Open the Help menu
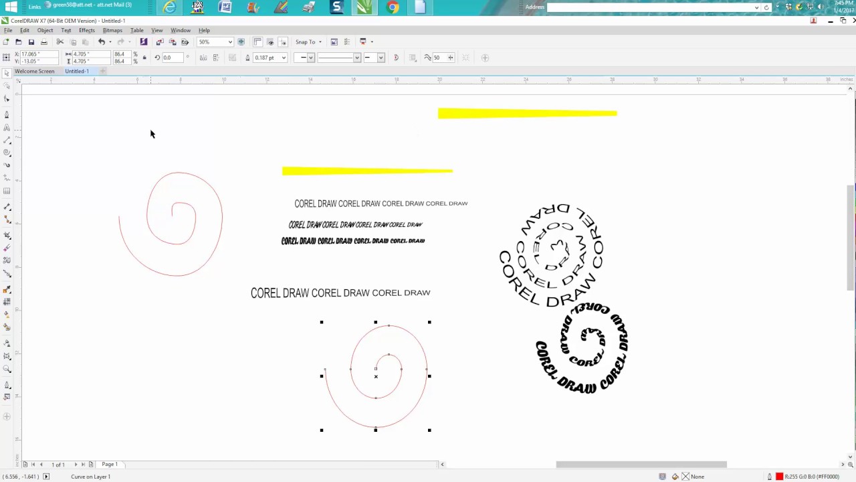This screenshot has height=482, width=856. click(204, 30)
